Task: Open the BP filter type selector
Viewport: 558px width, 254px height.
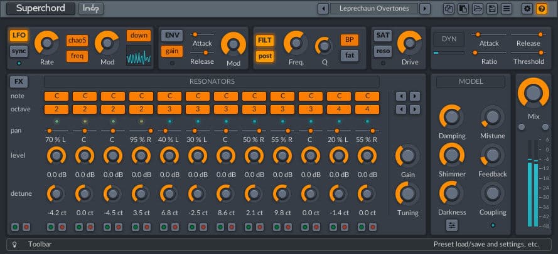Action: pos(350,40)
